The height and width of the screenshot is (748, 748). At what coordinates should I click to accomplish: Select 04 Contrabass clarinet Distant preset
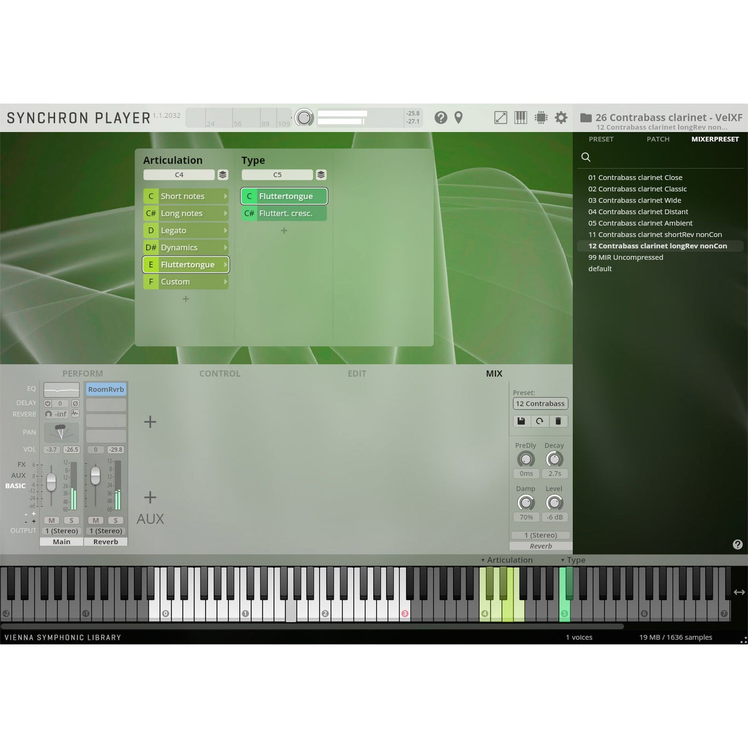click(638, 212)
